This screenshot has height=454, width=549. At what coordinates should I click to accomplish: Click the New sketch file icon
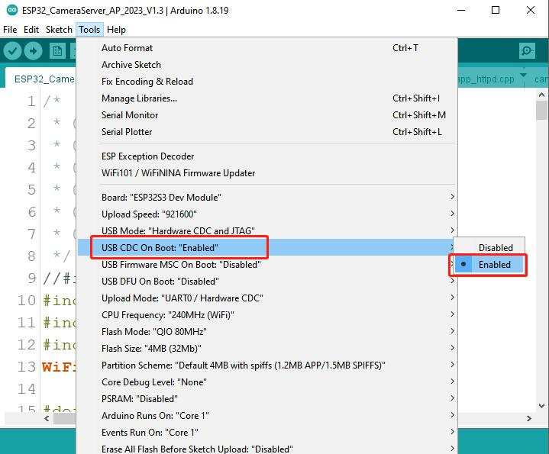(57, 51)
